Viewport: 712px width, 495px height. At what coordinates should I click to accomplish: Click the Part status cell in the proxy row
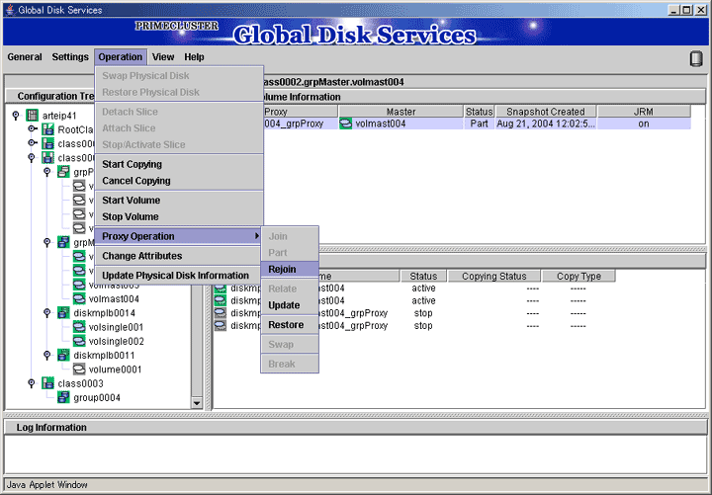click(479, 124)
